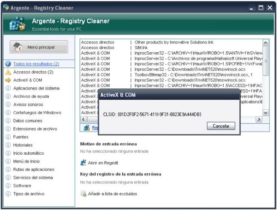Screen dimensions: 277x210
Task: Click Cancelar in ActiveX & COM dialog
Action: pyautogui.click(x=221, y=126)
